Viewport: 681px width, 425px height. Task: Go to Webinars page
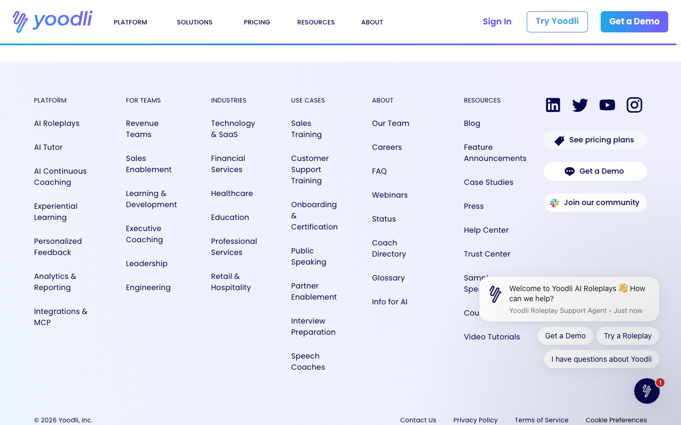tap(390, 195)
